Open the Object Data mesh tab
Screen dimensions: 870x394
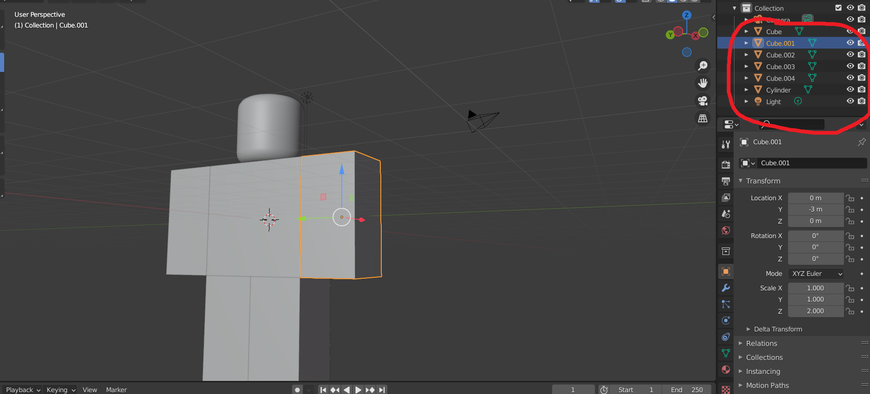click(x=726, y=353)
